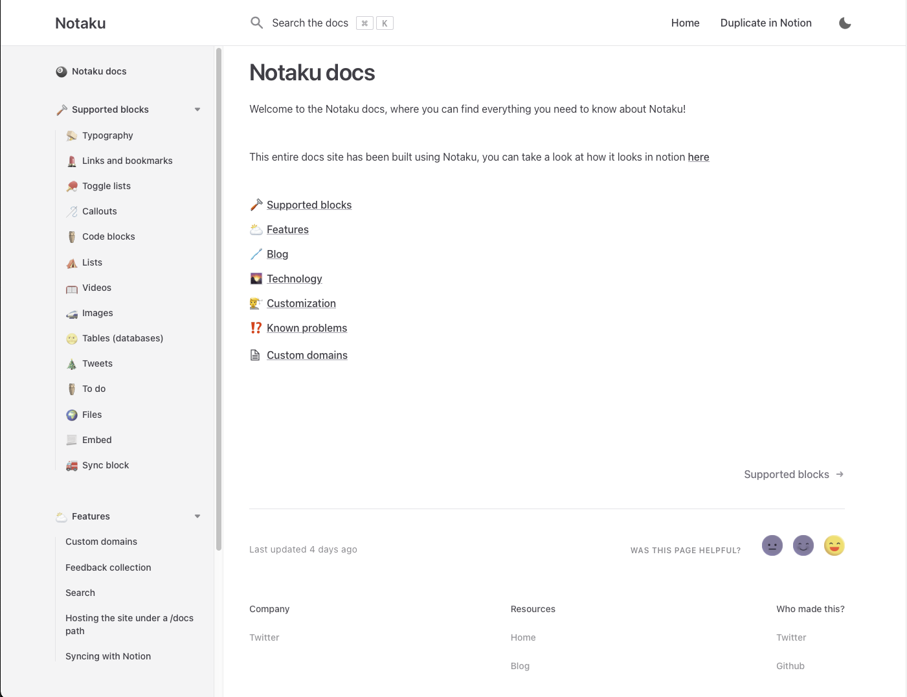Open Home in top navigation
Screen dimensions: 907x697
point(685,23)
